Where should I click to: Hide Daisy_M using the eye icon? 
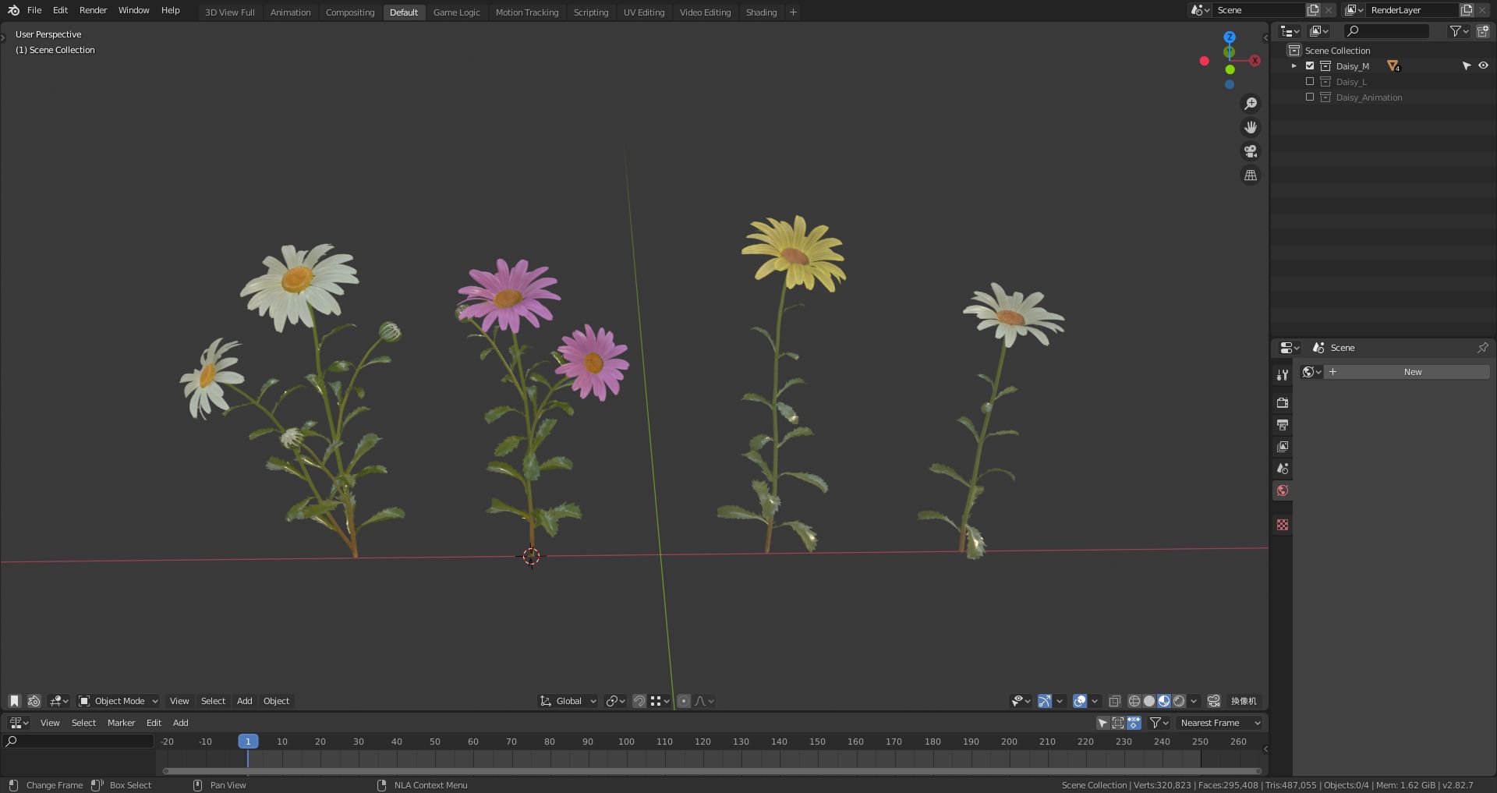pos(1483,66)
